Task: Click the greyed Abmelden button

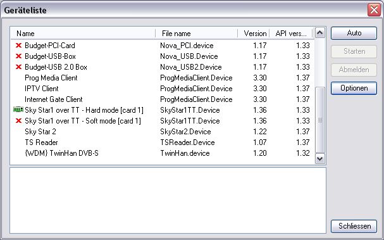Action: [354, 70]
